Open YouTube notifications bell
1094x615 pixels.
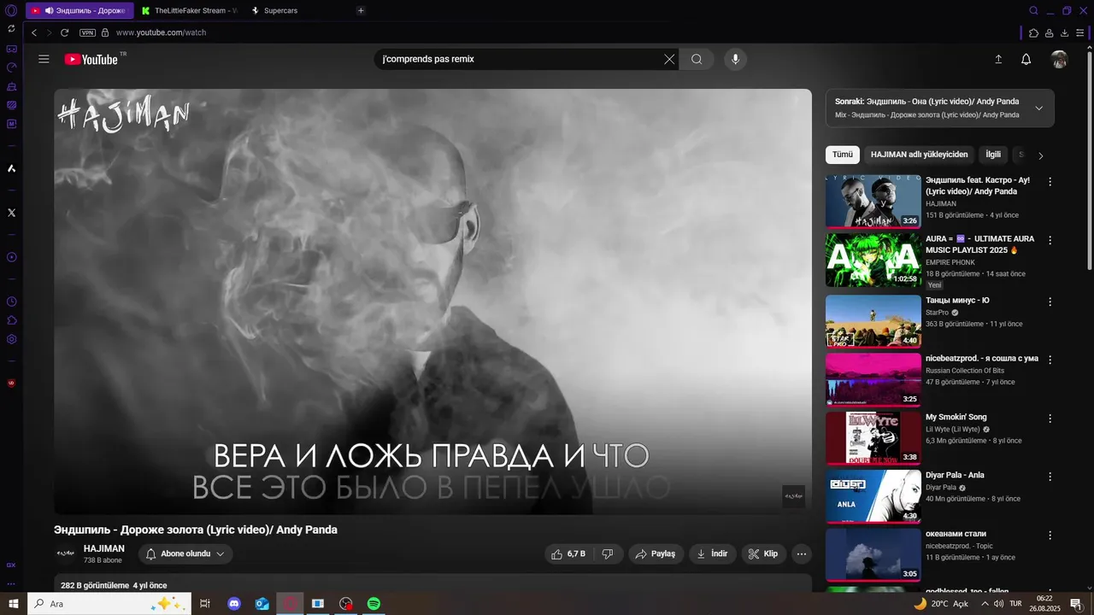pos(1026,59)
